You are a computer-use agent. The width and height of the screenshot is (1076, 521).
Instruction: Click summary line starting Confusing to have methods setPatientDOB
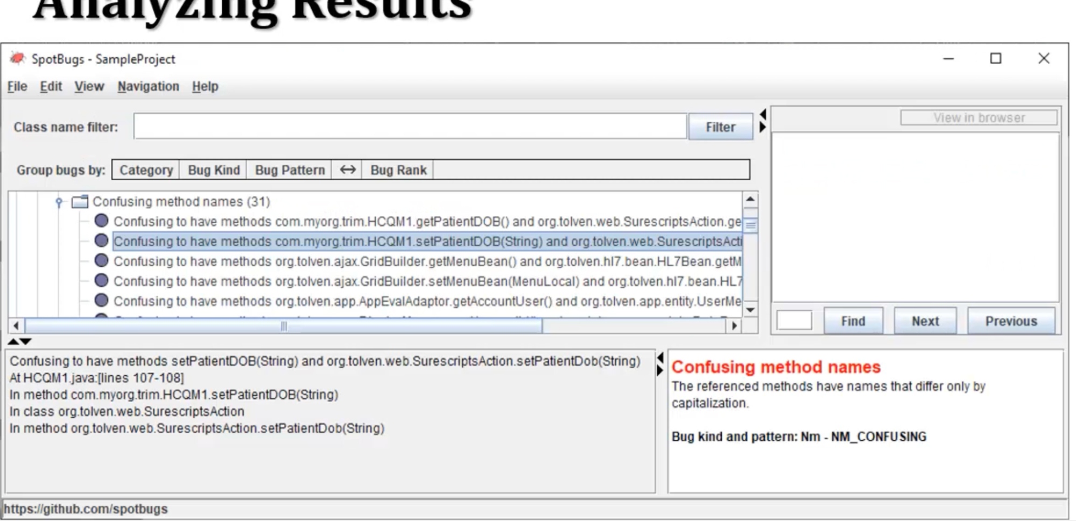click(325, 361)
